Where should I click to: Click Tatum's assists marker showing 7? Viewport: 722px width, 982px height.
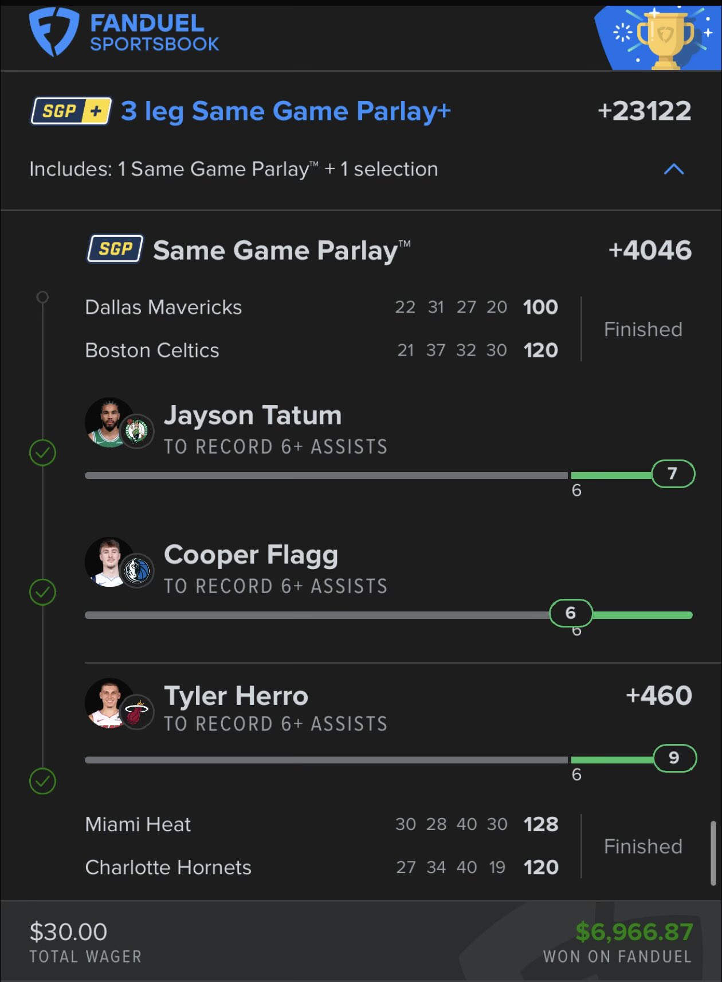pyautogui.click(x=673, y=474)
